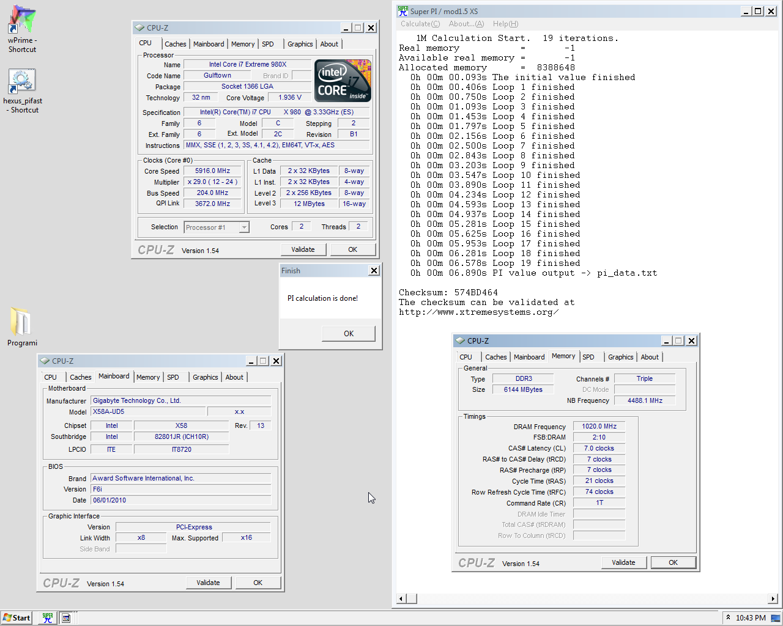Select Graphics tab in mainboard CPU-Z window
This screenshot has height=626, width=783.
pos(206,377)
